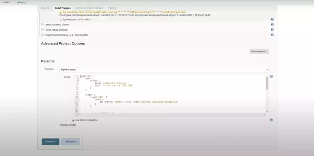Click the script editor scroll-up arrow

[x=267, y=76]
